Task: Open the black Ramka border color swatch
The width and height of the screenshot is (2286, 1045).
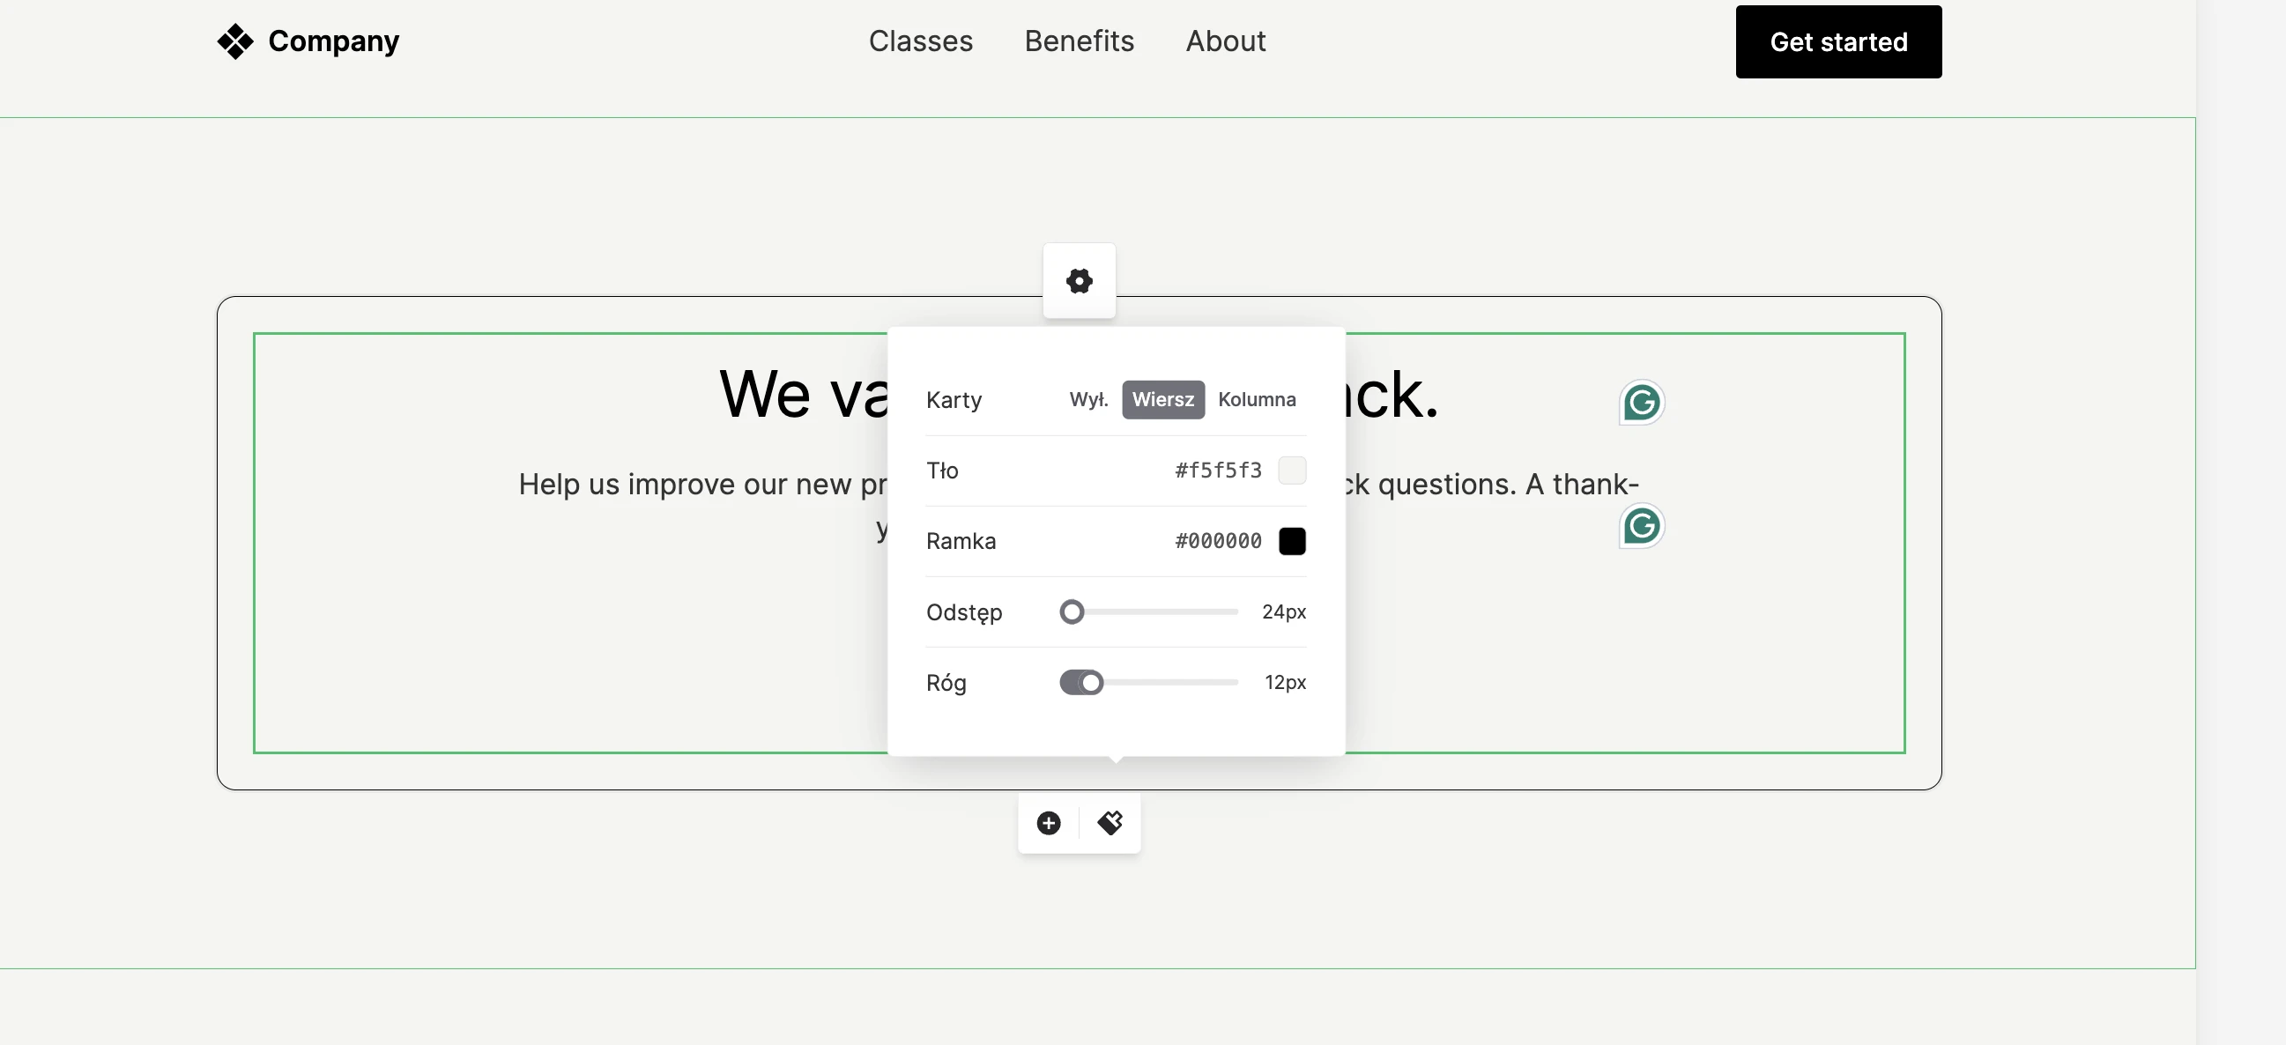Action: (1291, 541)
